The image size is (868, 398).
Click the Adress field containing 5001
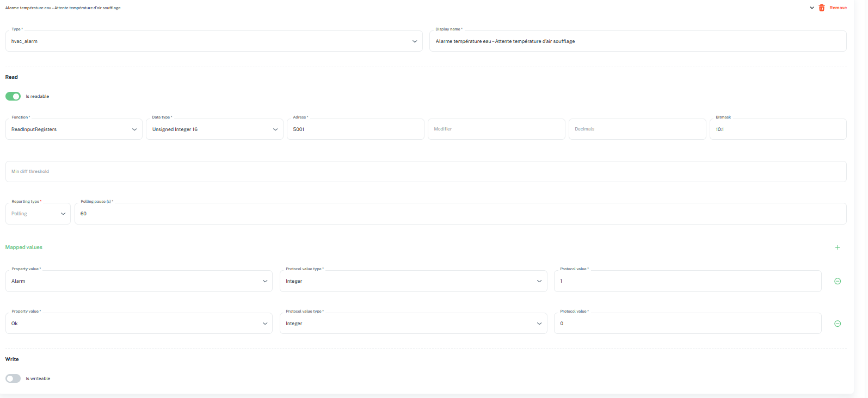(355, 129)
